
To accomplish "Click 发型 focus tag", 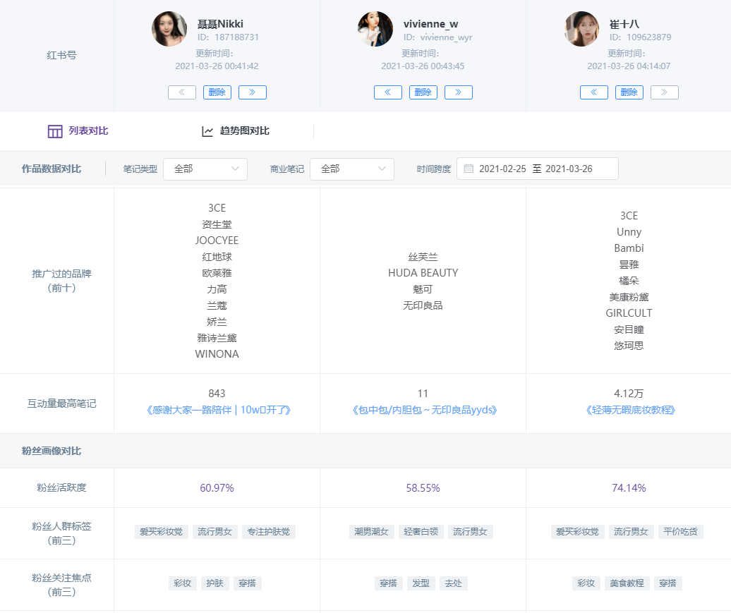I will tap(421, 583).
